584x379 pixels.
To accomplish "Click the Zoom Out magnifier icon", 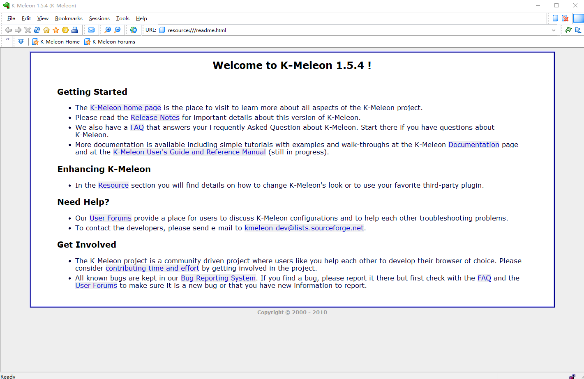I will (x=118, y=30).
